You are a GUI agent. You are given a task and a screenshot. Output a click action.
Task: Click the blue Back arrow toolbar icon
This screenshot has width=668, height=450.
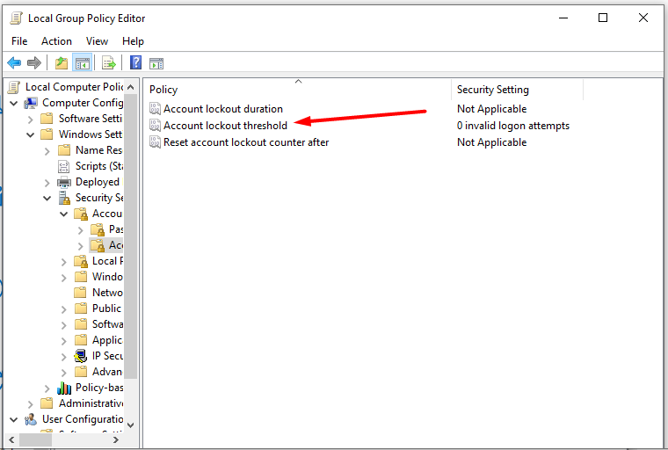tap(14, 63)
